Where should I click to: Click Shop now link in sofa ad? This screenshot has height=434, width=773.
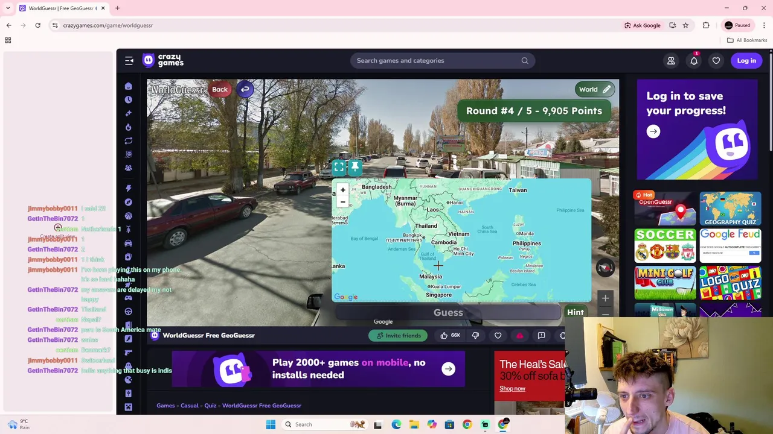tap(512, 389)
